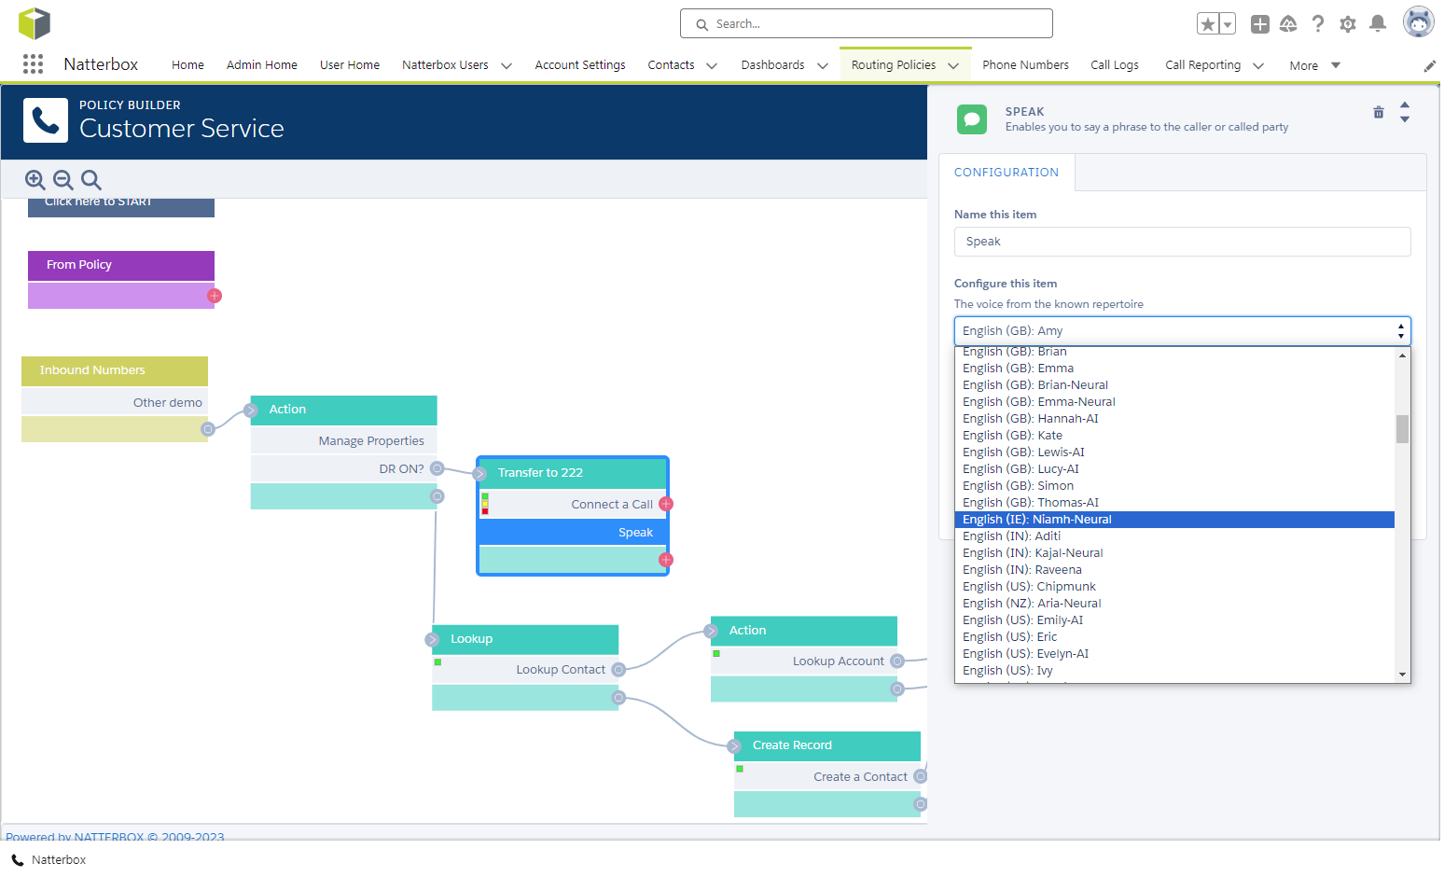Click the zoom out magnifier icon

pyautogui.click(x=63, y=180)
